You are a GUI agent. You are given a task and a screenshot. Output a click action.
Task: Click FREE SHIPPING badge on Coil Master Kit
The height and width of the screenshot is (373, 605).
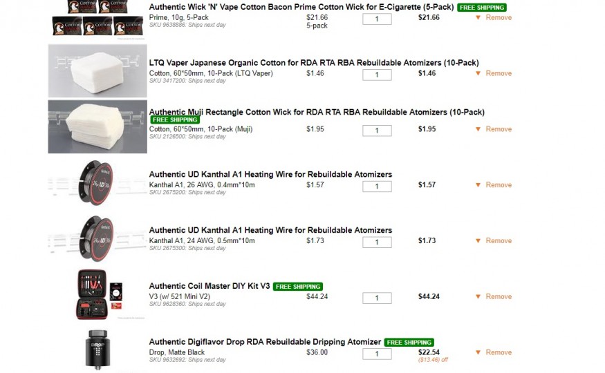(x=298, y=287)
